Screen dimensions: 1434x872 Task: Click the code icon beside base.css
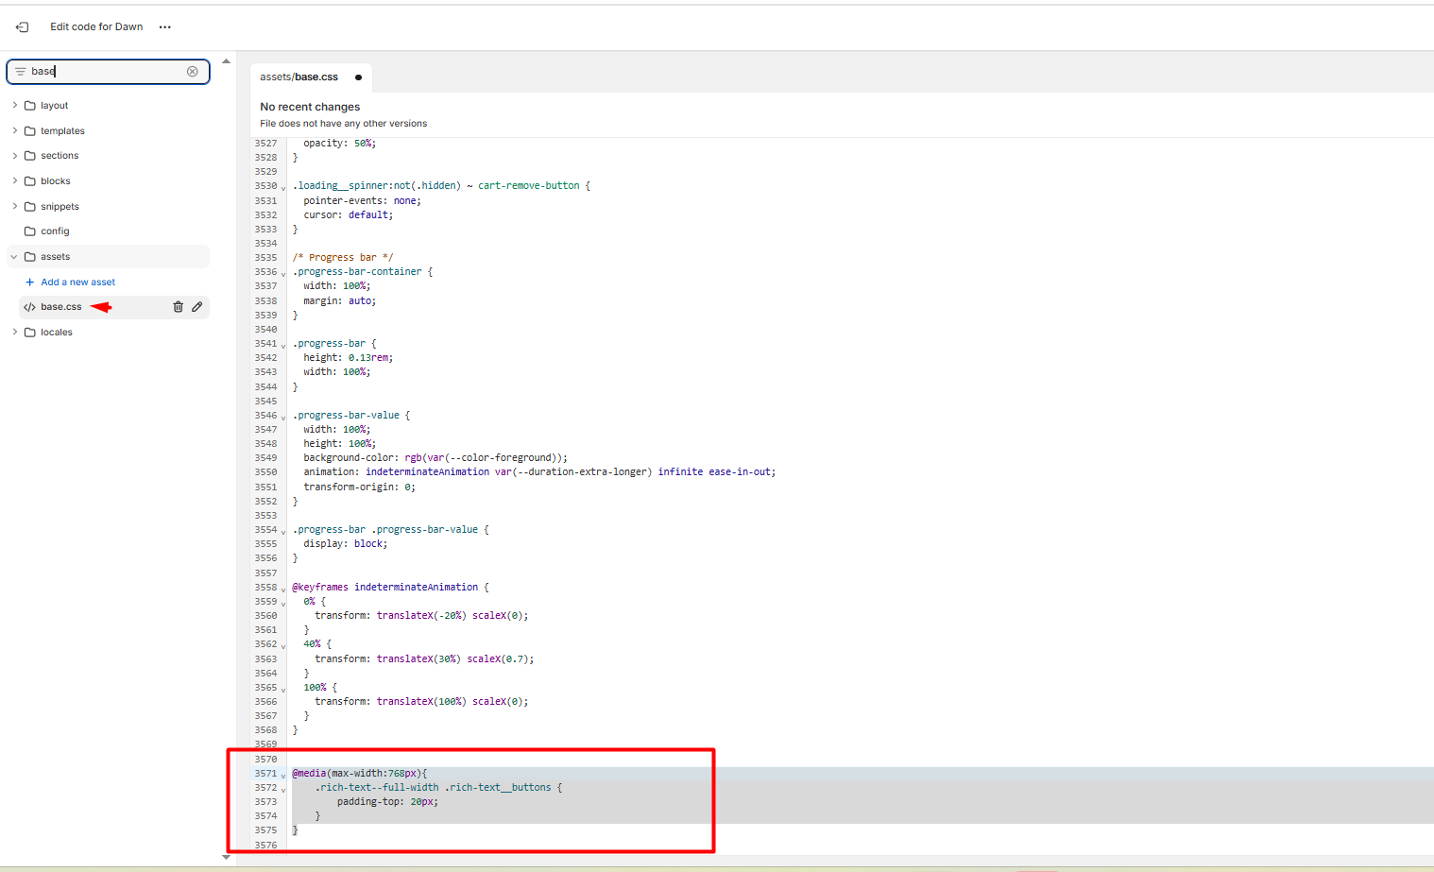click(29, 307)
